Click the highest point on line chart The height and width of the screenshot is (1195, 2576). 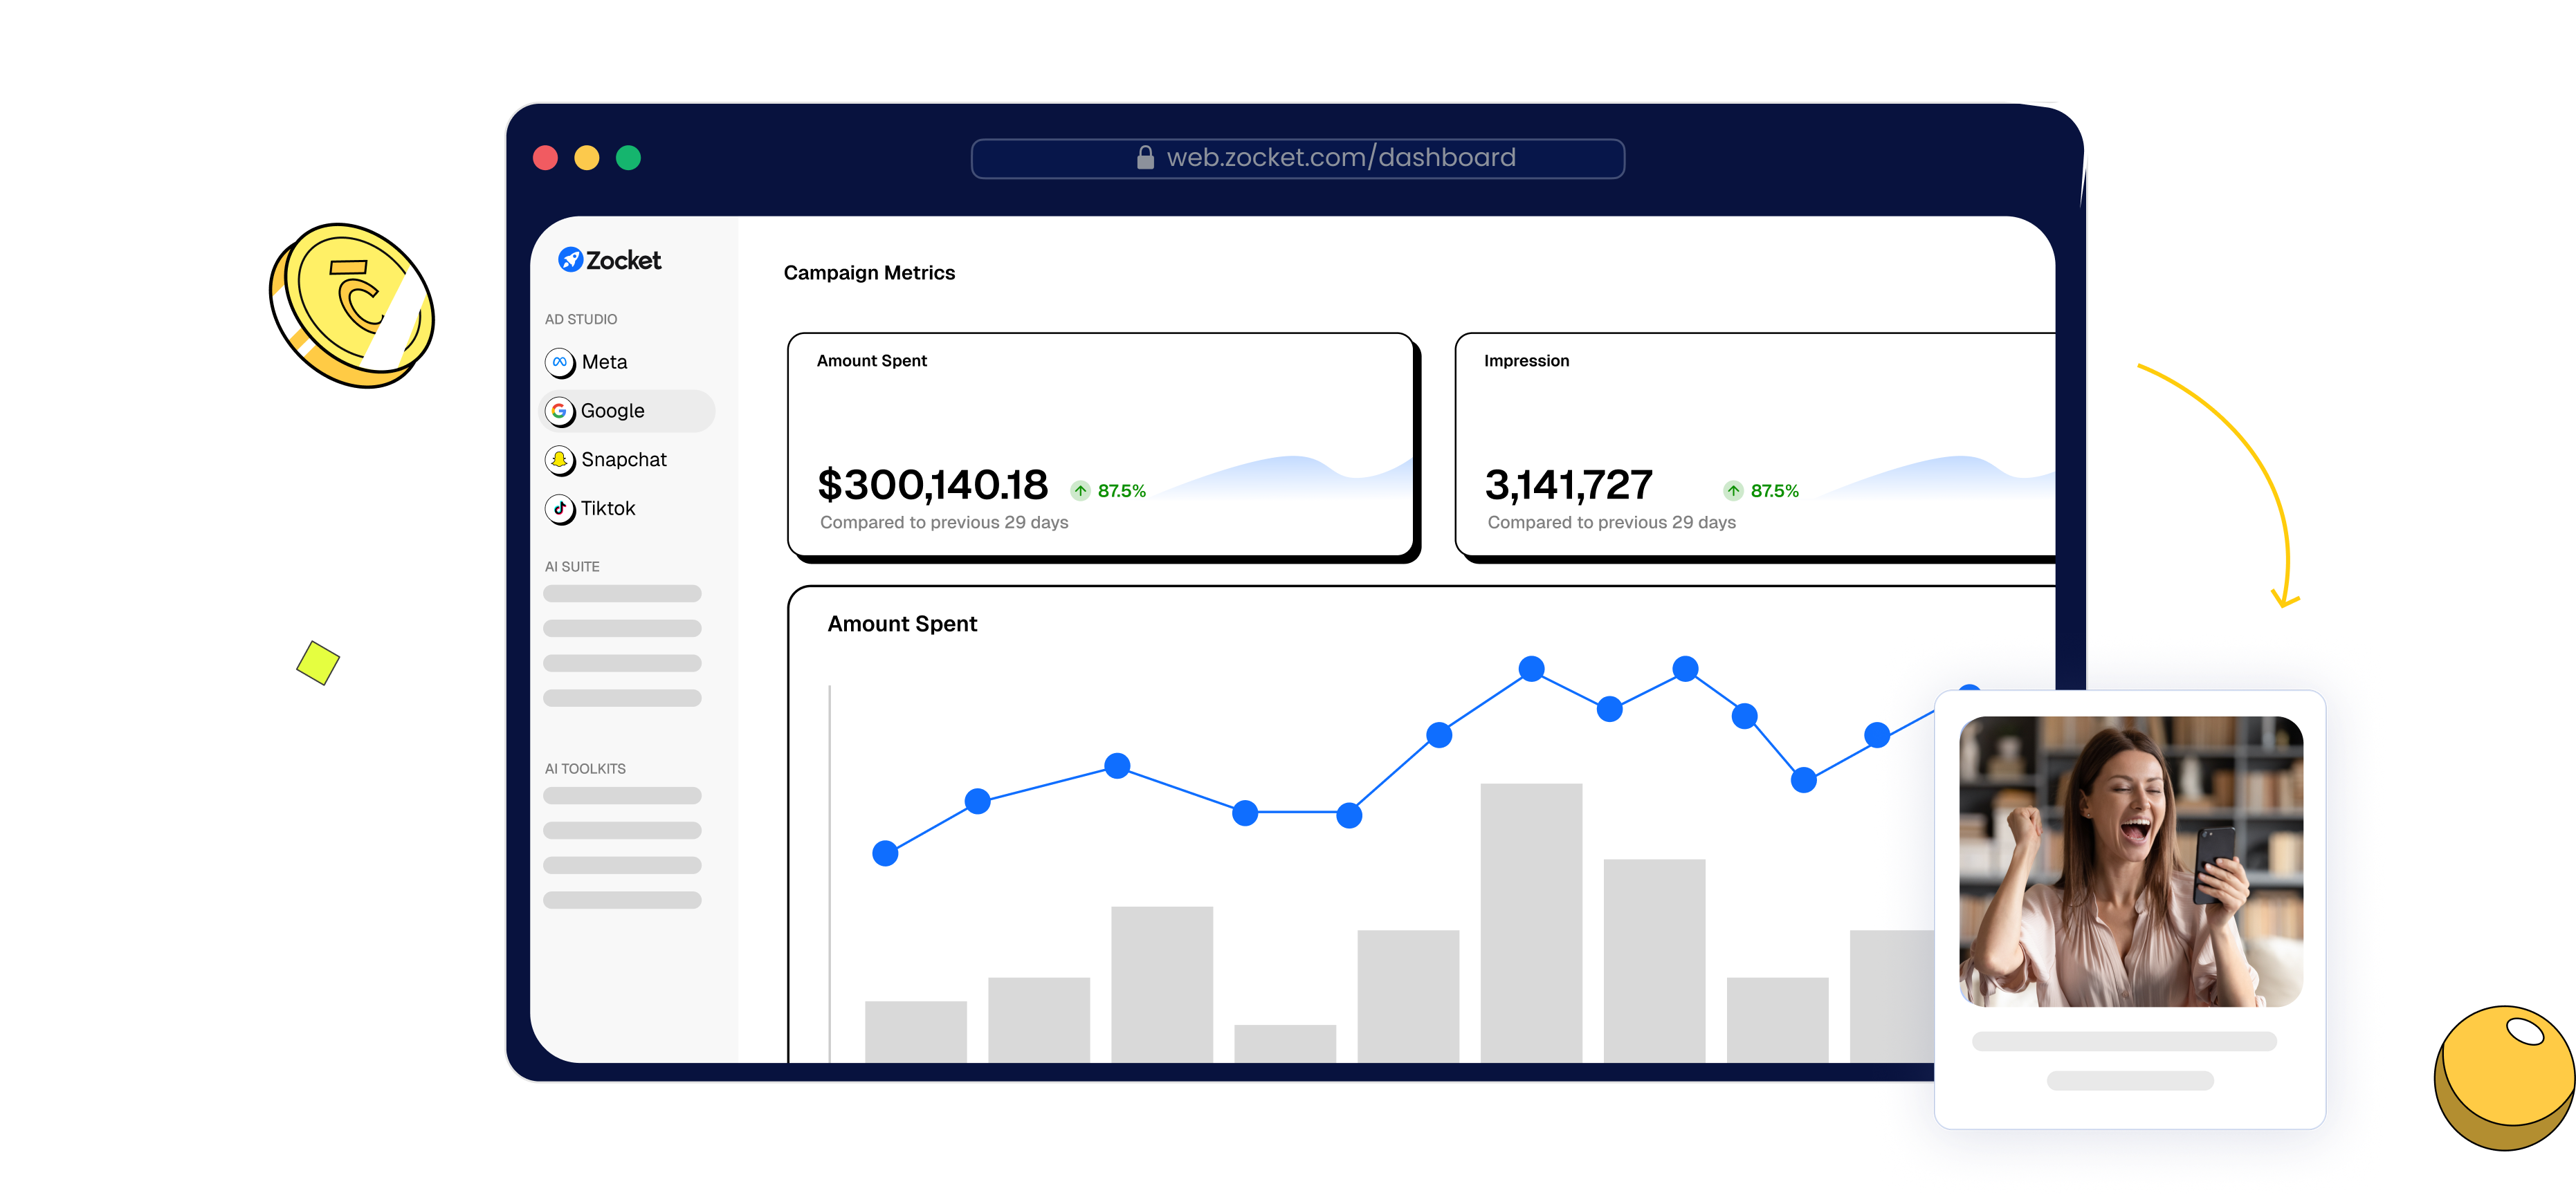pos(1531,669)
